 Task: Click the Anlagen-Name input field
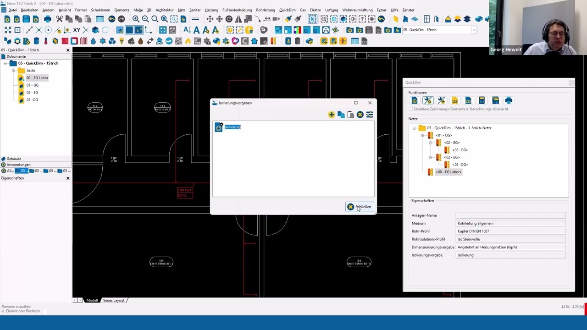(x=511, y=215)
